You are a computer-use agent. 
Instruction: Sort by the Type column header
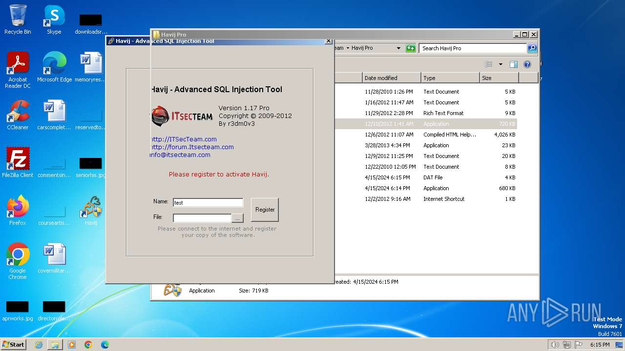coord(450,78)
